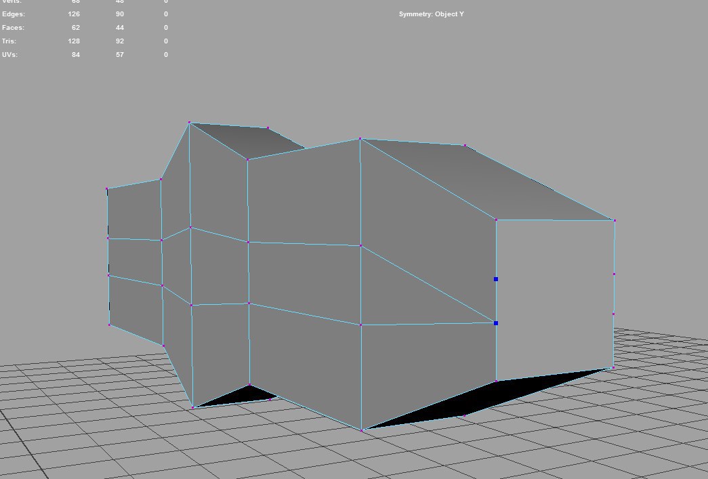
Task: Click the Edges value 90
Action: (120, 14)
